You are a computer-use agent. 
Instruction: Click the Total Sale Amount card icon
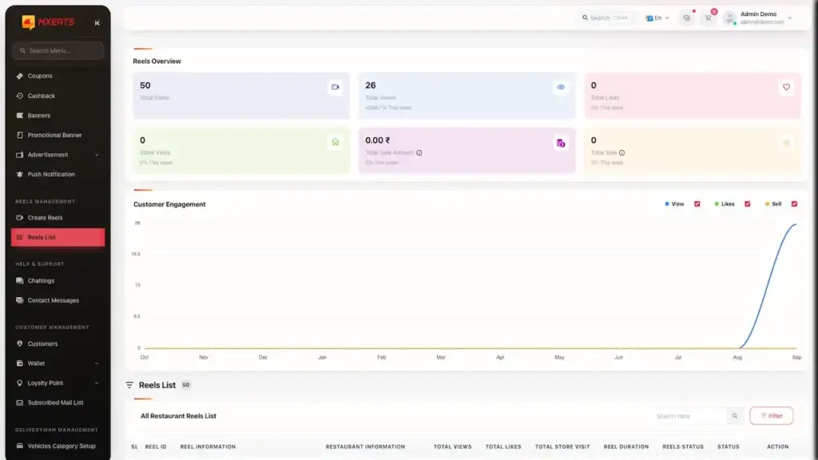point(561,143)
